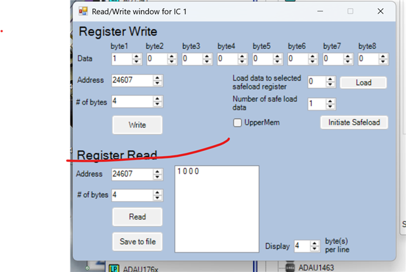Click the byte5 data field
The width and height of the screenshot is (406, 272).
[x=262, y=59]
